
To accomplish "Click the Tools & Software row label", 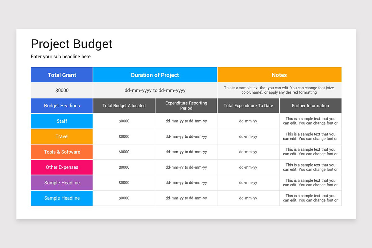I will [61, 152].
